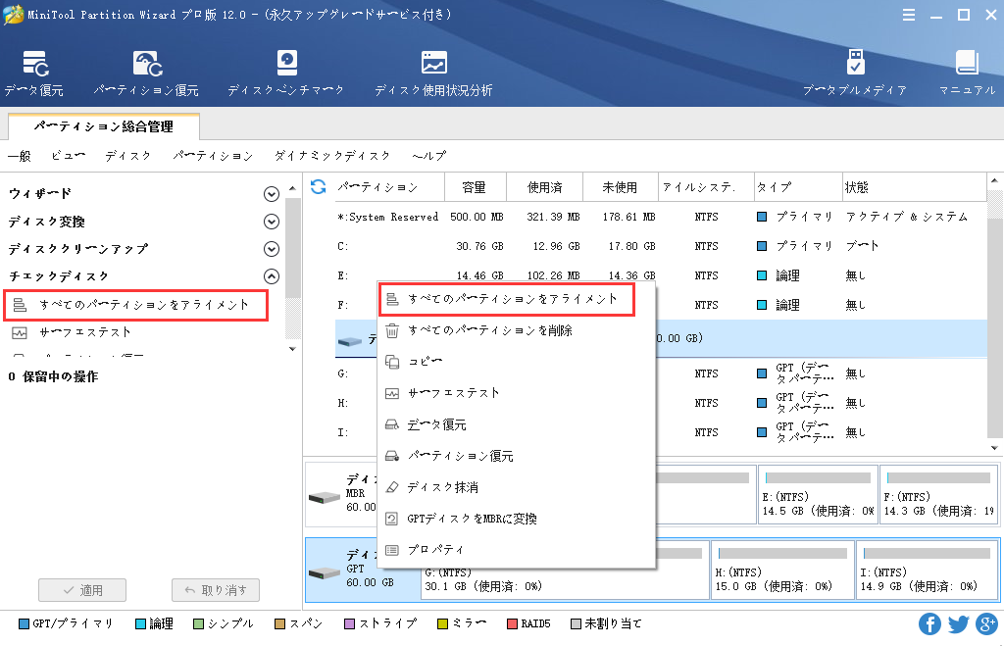Screen dimensions: 1004x646
Task: Click the サーフェステスト icon in the context menu
Action: coord(392,393)
